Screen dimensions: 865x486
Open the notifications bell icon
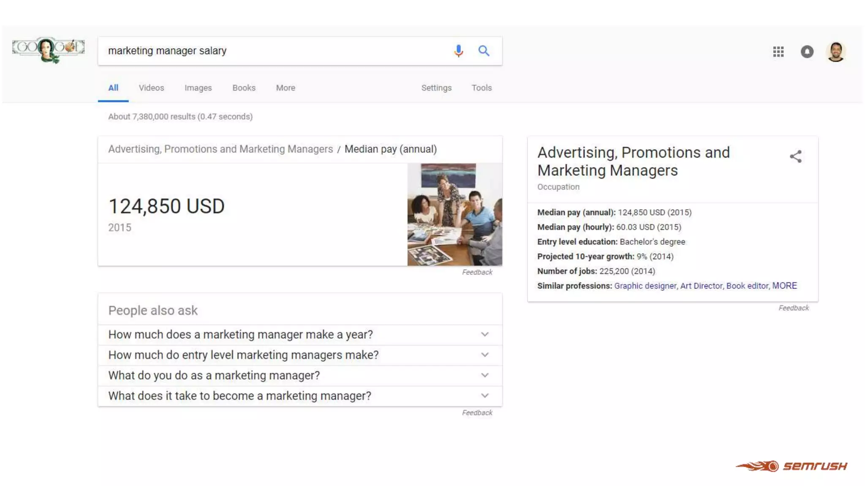click(x=807, y=51)
